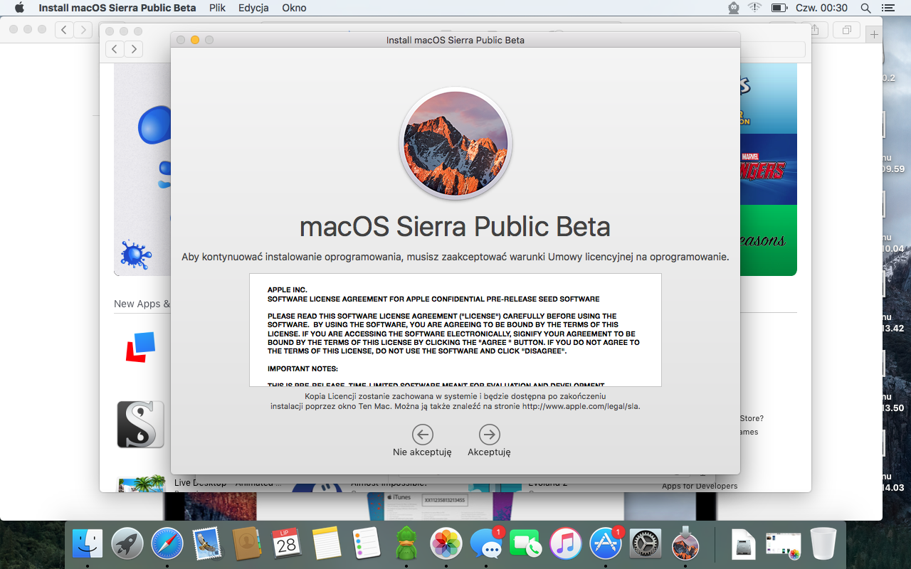Image resolution: width=911 pixels, height=569 pixels.
Task: Open the Apple menu
Action: pyautogui.click(x=19, y=8)
